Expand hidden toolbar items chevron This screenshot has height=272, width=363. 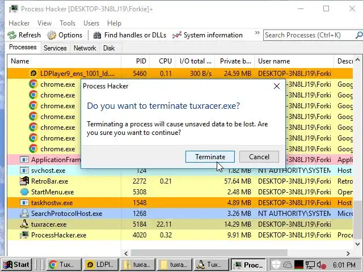point(257,33)
